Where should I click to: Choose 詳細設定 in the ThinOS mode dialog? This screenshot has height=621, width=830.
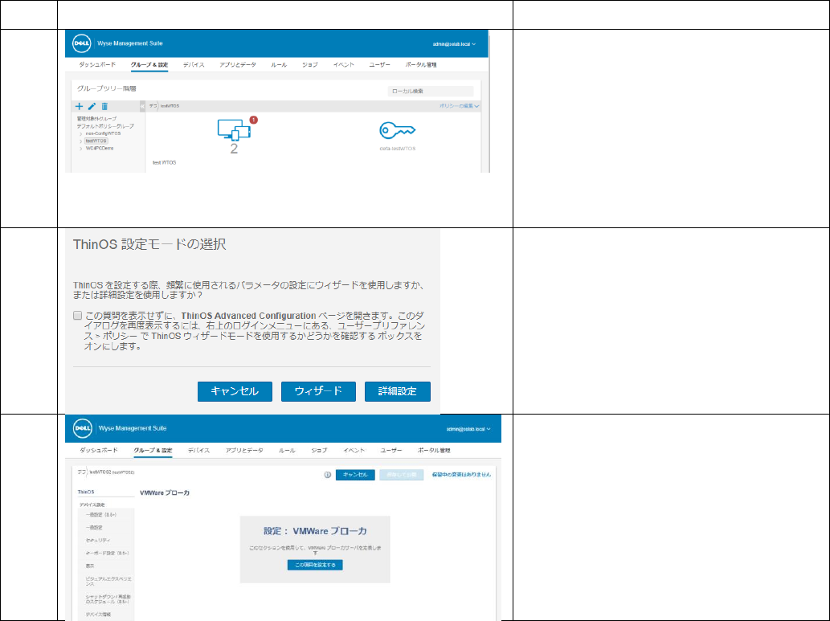point(398,392)
